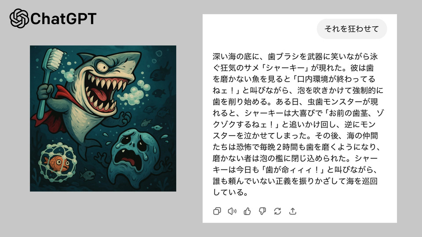
Task: Mark the response with thumbs down
Action: (x=262, y=211)
